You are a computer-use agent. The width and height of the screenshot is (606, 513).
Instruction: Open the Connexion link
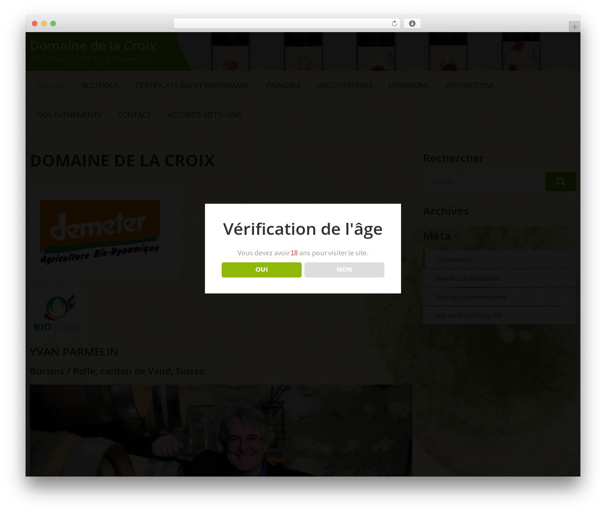(x=454, y=259)
